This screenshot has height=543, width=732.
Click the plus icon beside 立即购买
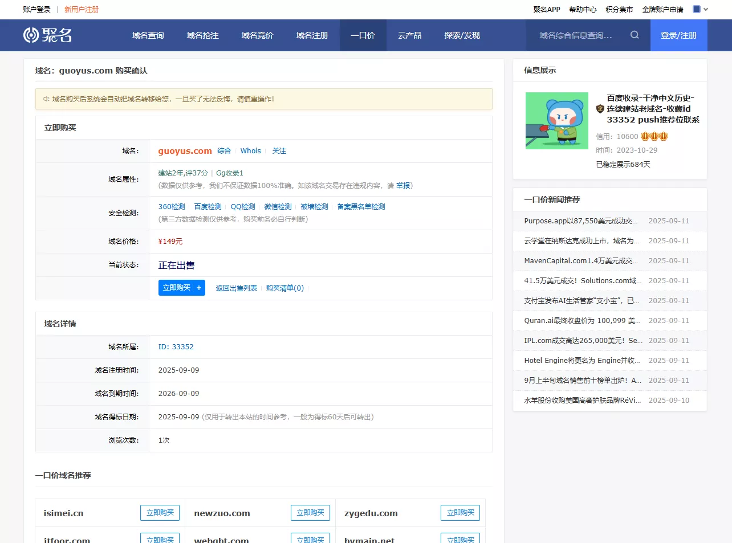coord(199,288)
